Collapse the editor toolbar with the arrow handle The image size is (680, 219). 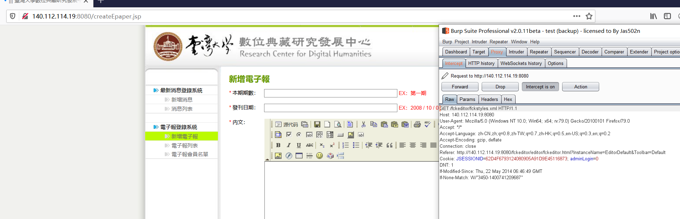tap(267, 160)
